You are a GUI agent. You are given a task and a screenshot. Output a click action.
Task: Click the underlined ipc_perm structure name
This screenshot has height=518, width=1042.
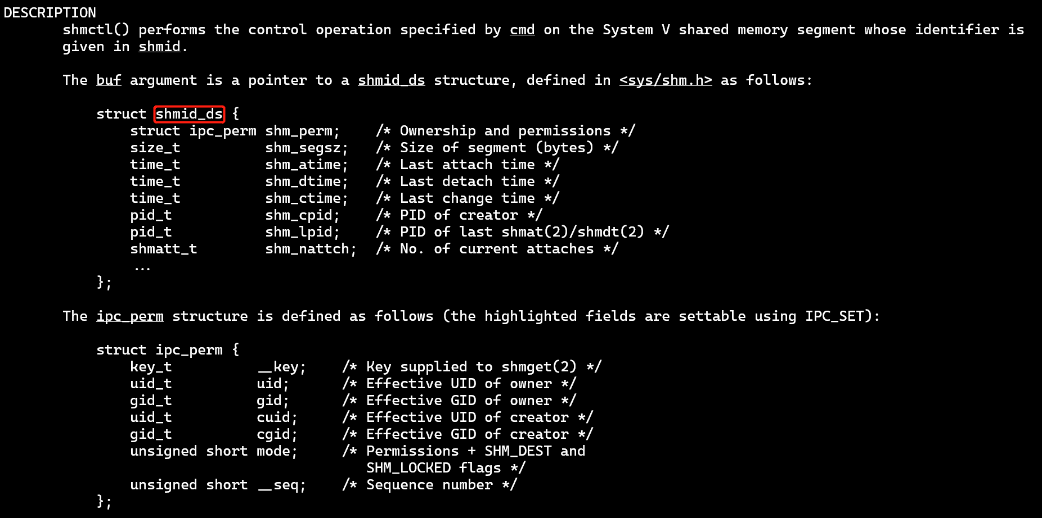[x=130, y=316]
